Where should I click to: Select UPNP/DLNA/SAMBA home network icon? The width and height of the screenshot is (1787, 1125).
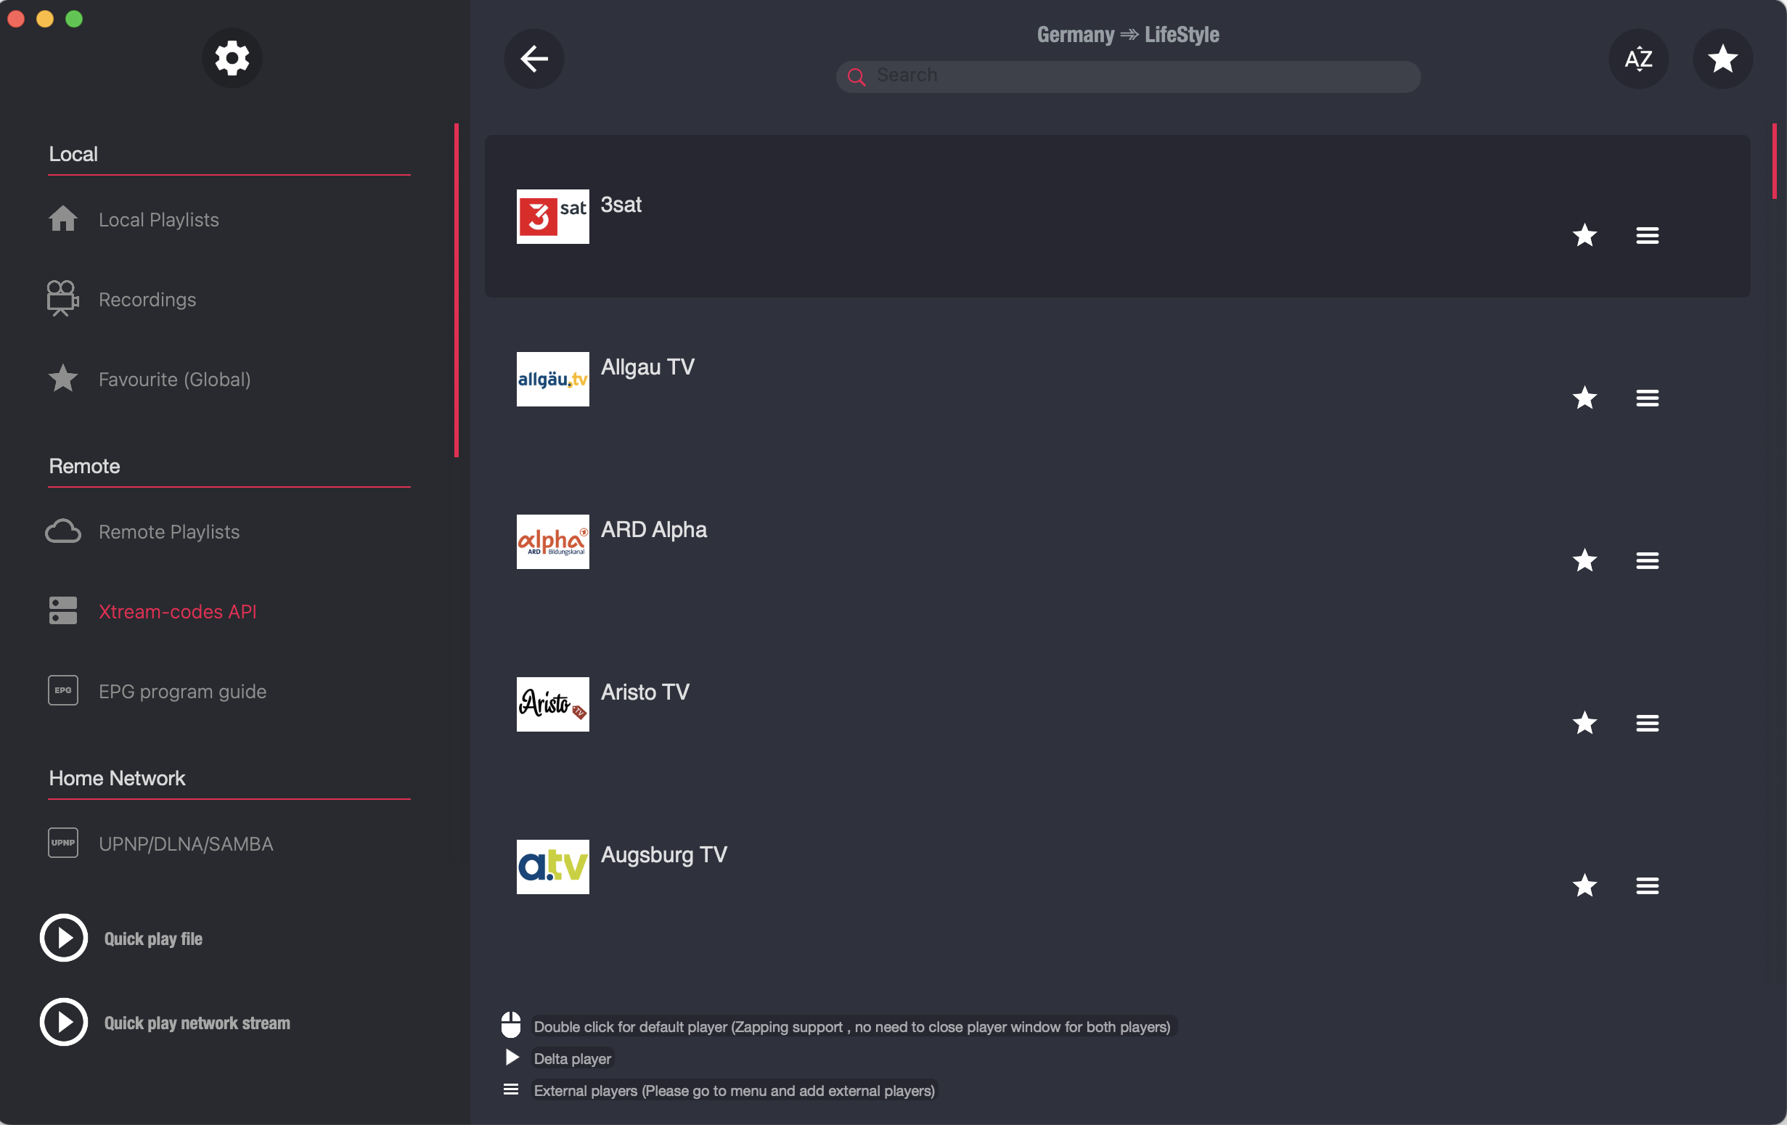tap(61, 843)
